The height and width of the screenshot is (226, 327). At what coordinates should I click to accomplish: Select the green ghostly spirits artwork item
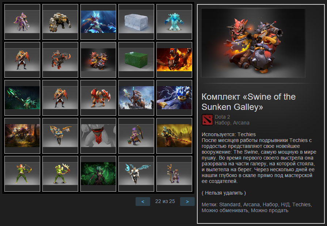(98, 174)
